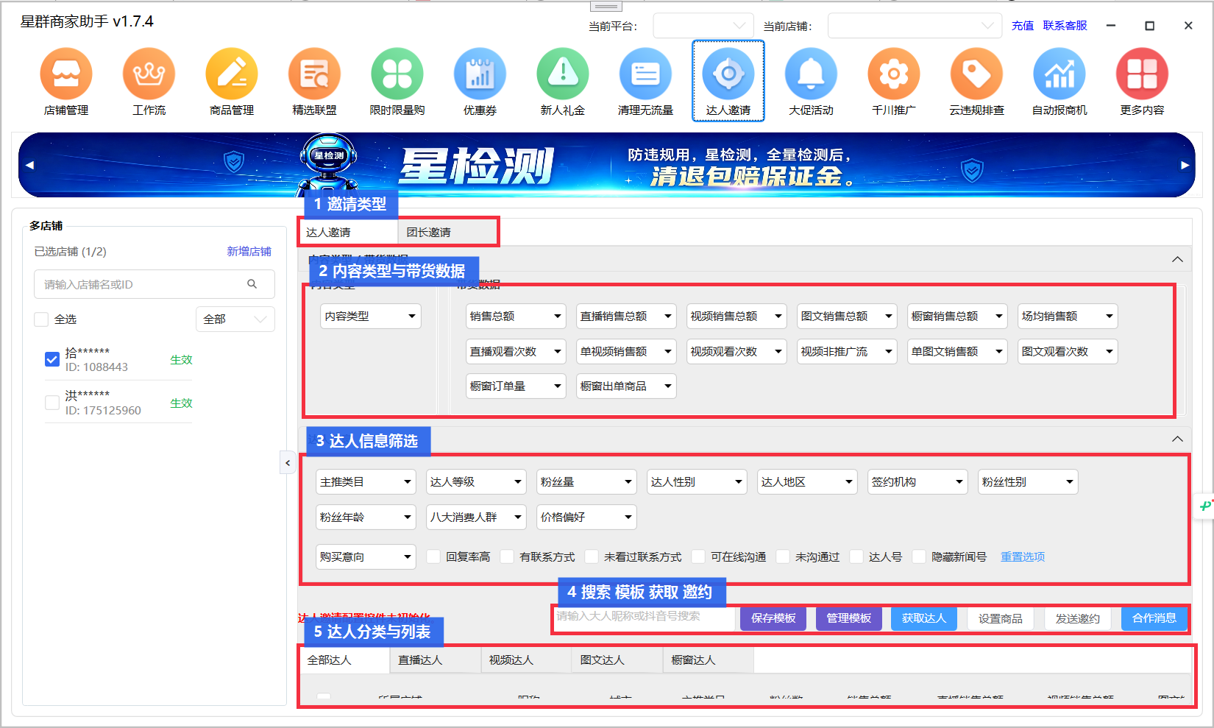
Task: Expand the 达人地区 dropdown
Action: click(807, 481)
